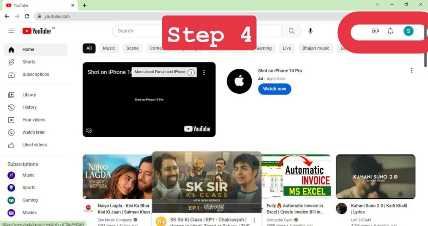The height and width of the screenshot is (226, 428).
Task: Click the Watch now button
Action: (275, 89)
